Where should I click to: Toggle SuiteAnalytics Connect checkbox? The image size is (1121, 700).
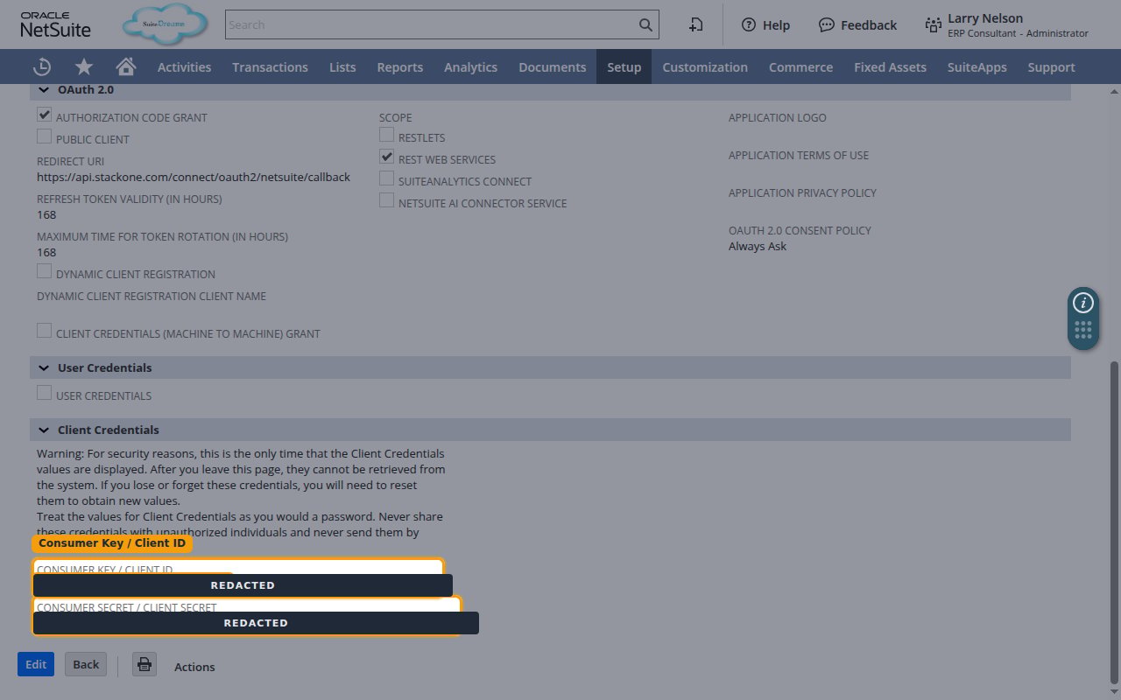386,178
